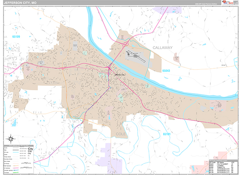Select the 65101 ZIP code label
Screen dimensions: 240x175
tap(167, 135)
